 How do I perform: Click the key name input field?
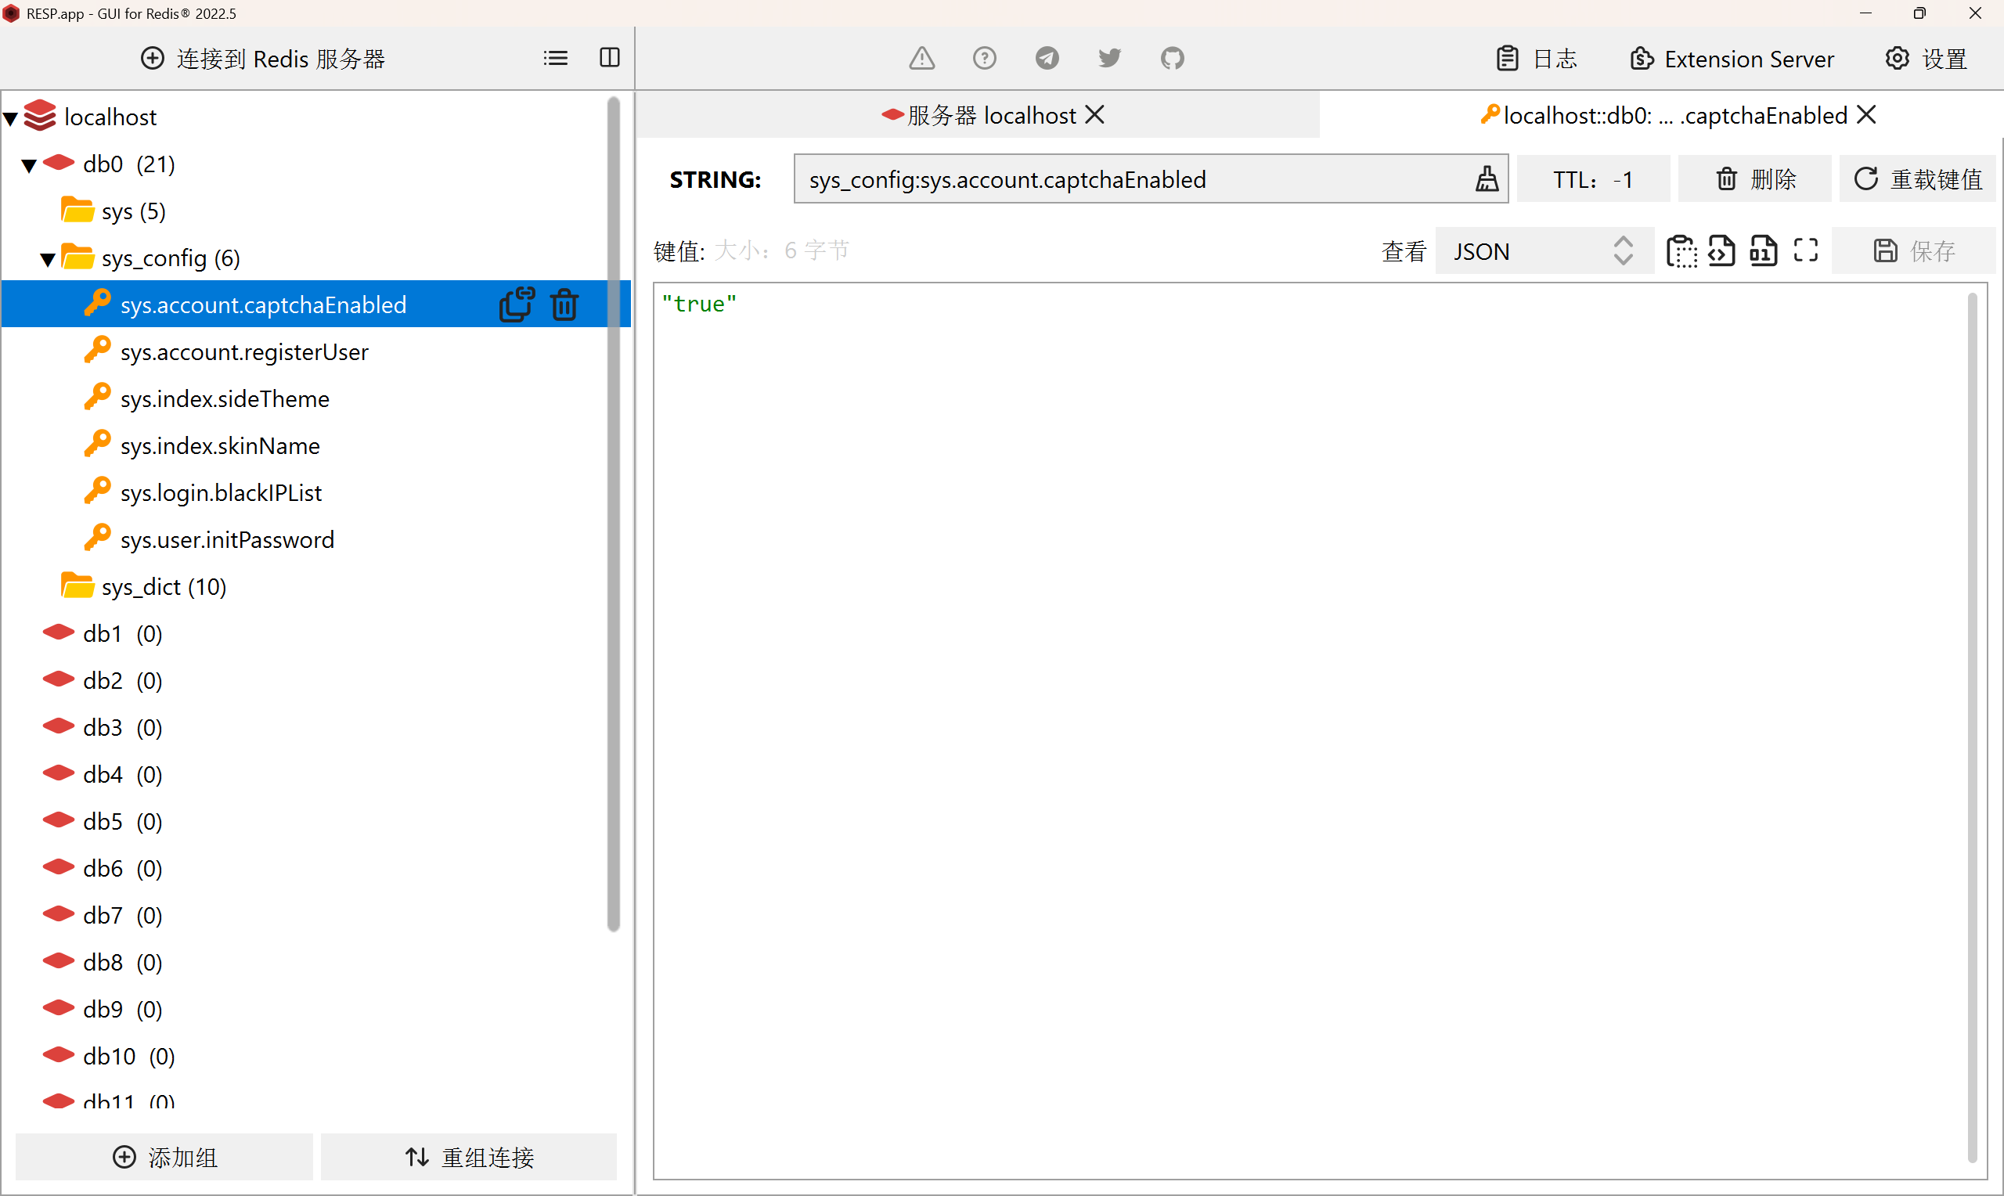(x=1128, y=179)
